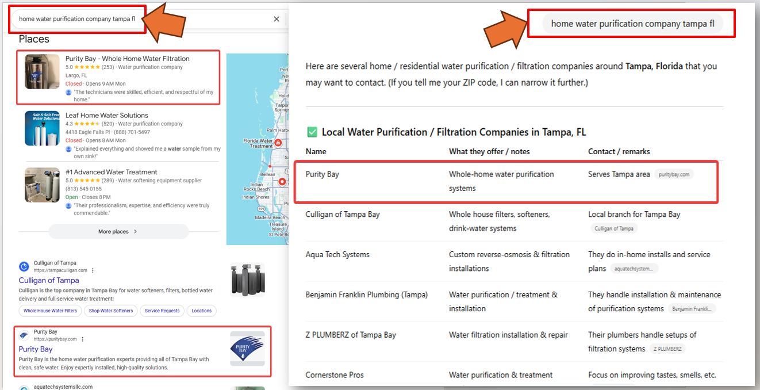Image resolution: width=760 pixels, height=390 pixels.
Task: Click reviewer avatar under Purity Bay listing
Action: tap(68, 92)
